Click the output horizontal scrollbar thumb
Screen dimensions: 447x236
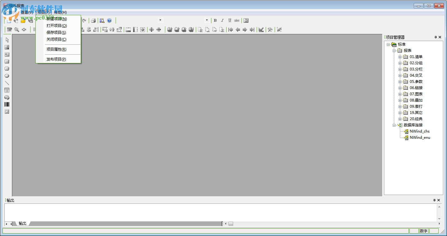(231, 224)
